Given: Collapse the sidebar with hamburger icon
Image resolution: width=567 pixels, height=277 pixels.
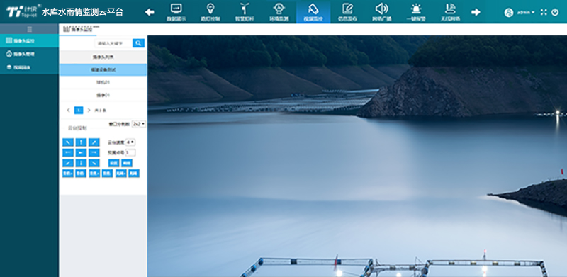Looking at the screenshot, I should tap(30, 29).
